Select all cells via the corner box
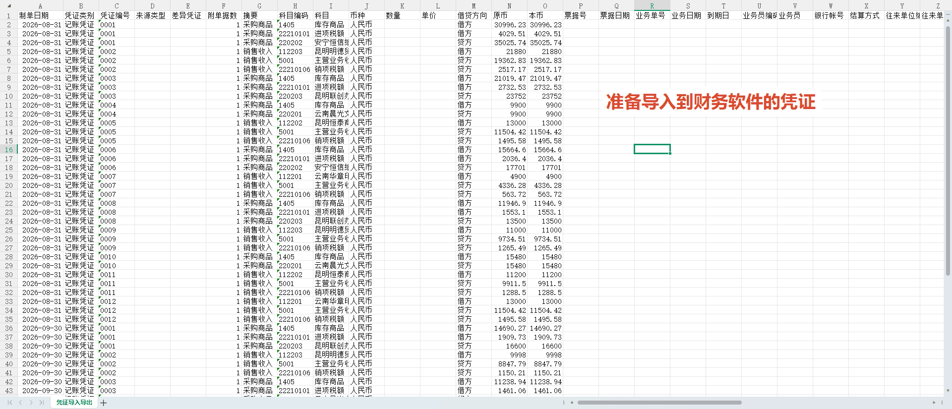Screen dimensions: 952x409 point(8,6)
